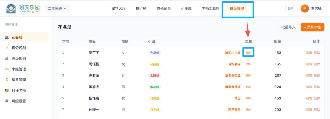The height and width of the screenshot is (119, 330).
Task: Open the 宠物大厅 tab
Action: pos(118,8)
